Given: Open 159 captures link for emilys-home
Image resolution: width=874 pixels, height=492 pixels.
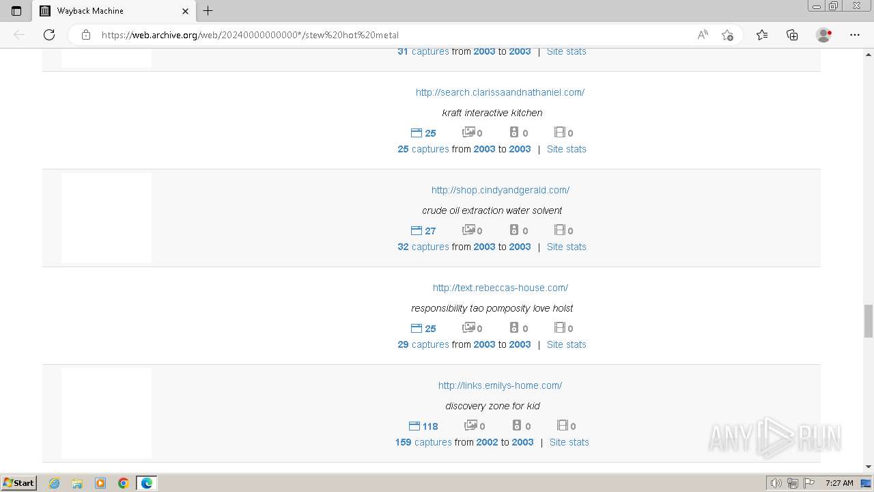Looking at the screenshot, I should pyautogui.click(x=423, y=442).
